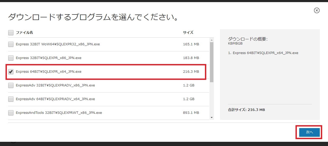Click the 183.8 MB size value
This screenshot has height=146, width=328.
(x=191, y=58)
